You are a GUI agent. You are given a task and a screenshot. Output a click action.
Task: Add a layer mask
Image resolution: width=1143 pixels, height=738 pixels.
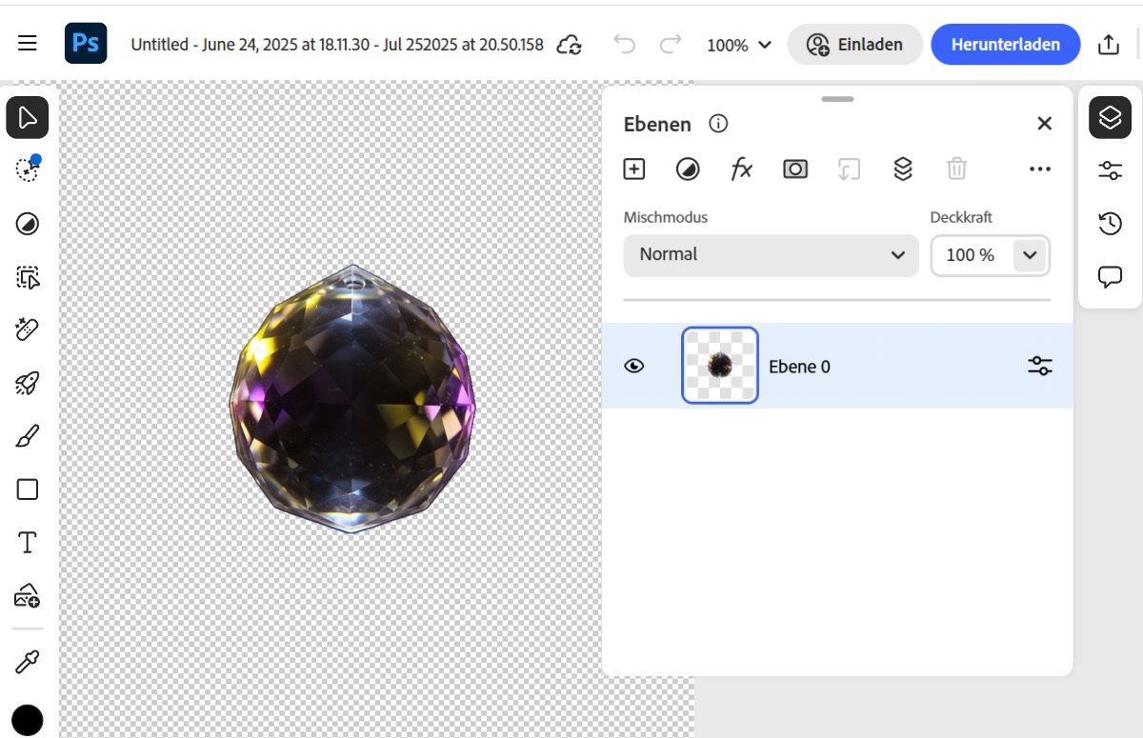tap(795, 169)
